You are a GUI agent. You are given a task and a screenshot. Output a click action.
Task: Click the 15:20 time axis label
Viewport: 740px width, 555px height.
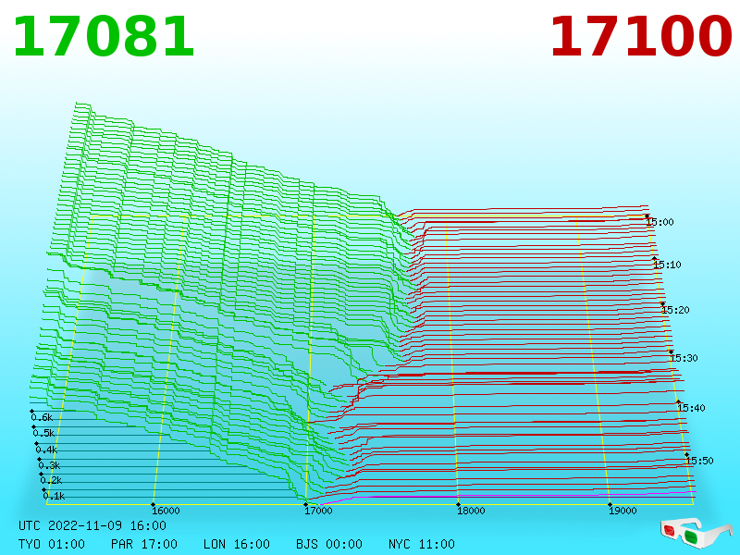tap(676, 310)
